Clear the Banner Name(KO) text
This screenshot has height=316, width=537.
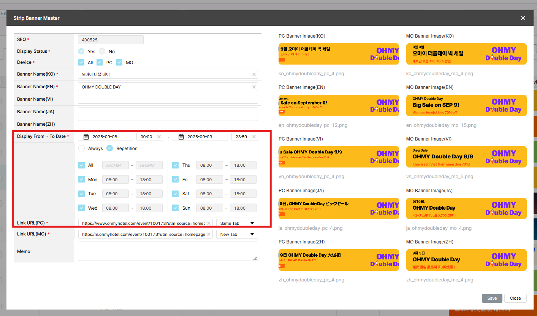click(x=254, y=74)
